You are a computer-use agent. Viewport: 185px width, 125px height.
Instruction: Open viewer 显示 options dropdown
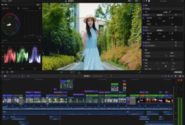(137, 1)
